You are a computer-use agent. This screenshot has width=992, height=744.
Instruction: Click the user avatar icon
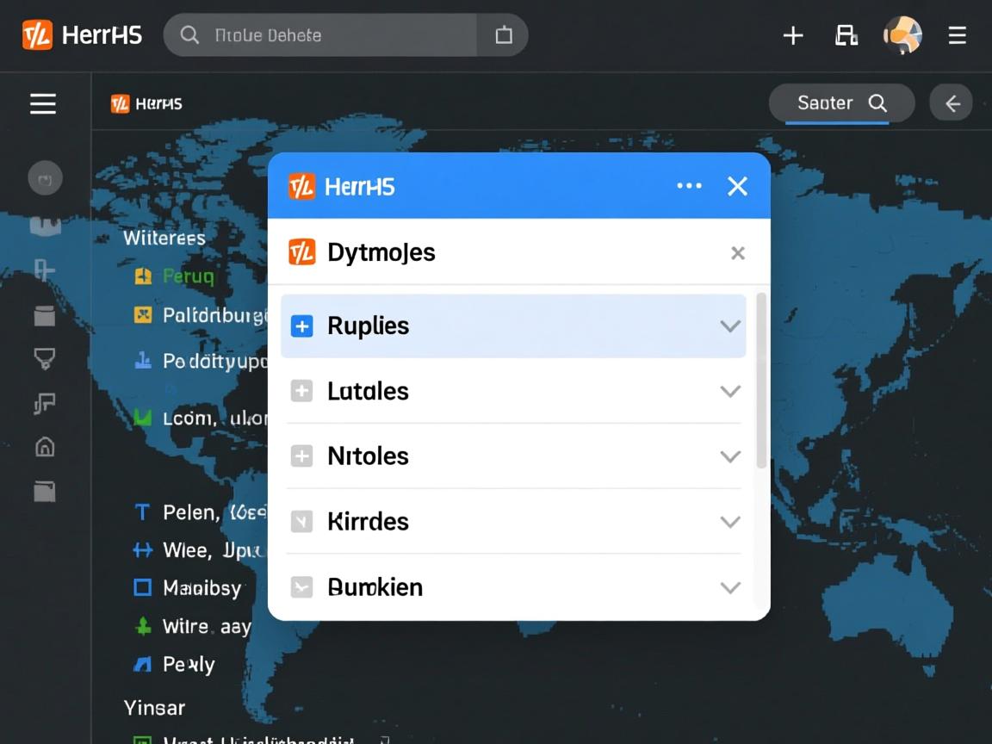902,35
